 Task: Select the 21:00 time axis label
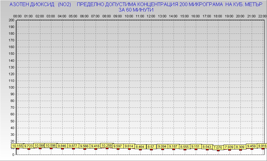(x=251, y=16)
